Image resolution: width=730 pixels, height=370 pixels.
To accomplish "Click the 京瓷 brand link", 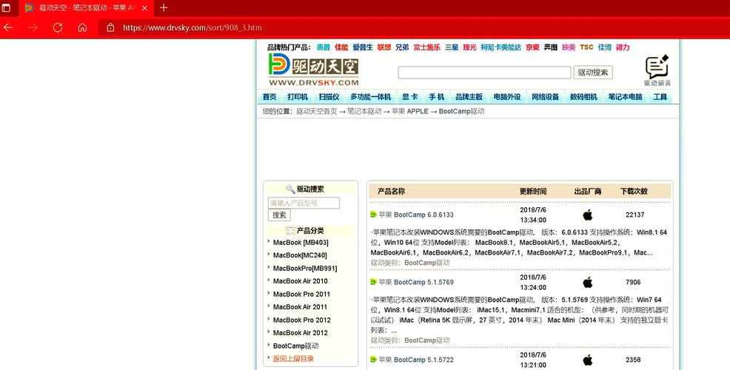I will (532, 47).
